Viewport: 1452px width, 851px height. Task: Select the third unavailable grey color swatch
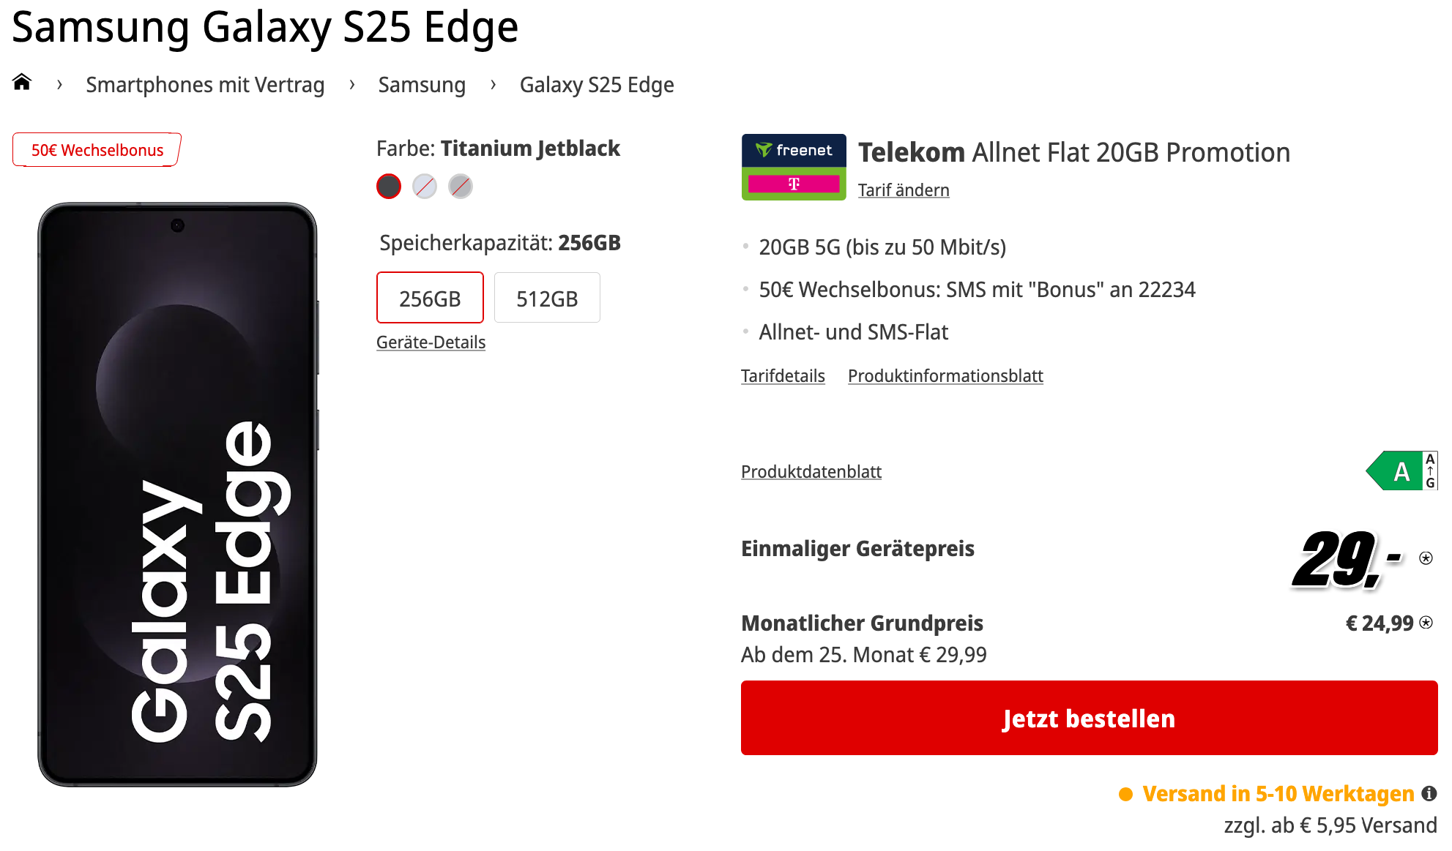click(x=461, y=187)
